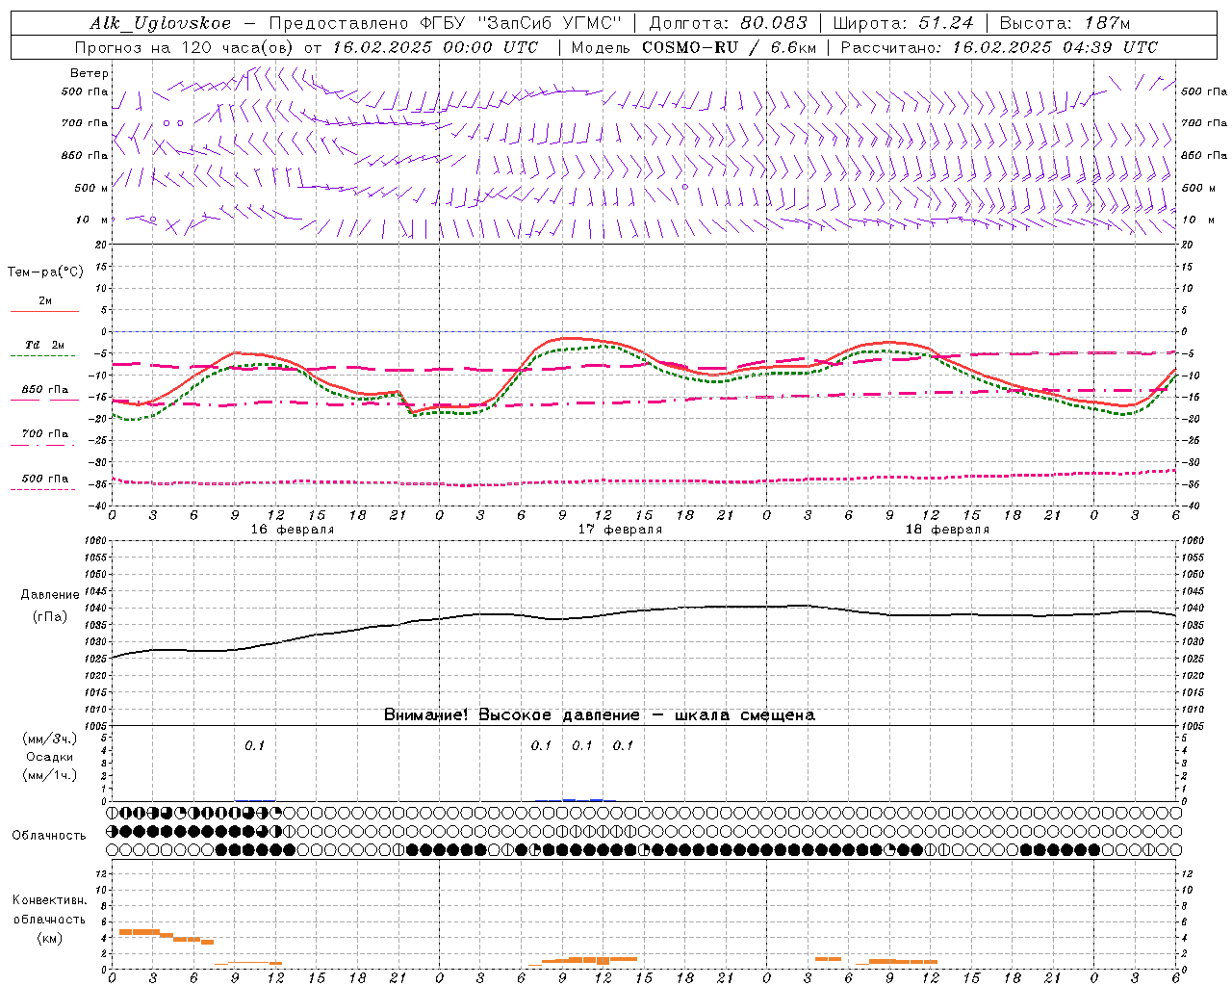
Task: Click the "Конвективн." convective cloud label
Action: tap(49, 900)
